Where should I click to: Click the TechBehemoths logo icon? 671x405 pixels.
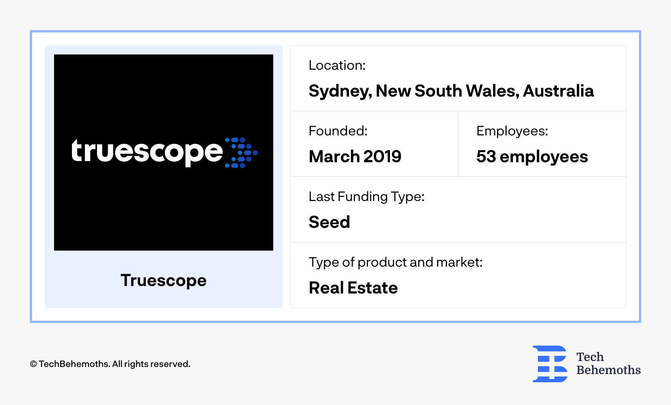point(550,364)
